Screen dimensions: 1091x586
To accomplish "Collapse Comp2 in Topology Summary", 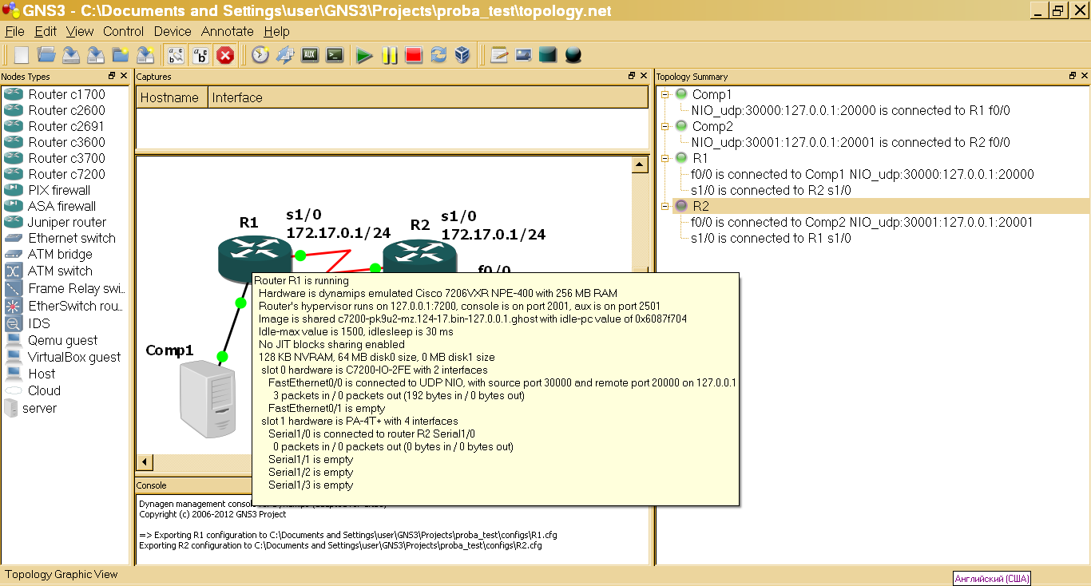I will click(665, 126).
